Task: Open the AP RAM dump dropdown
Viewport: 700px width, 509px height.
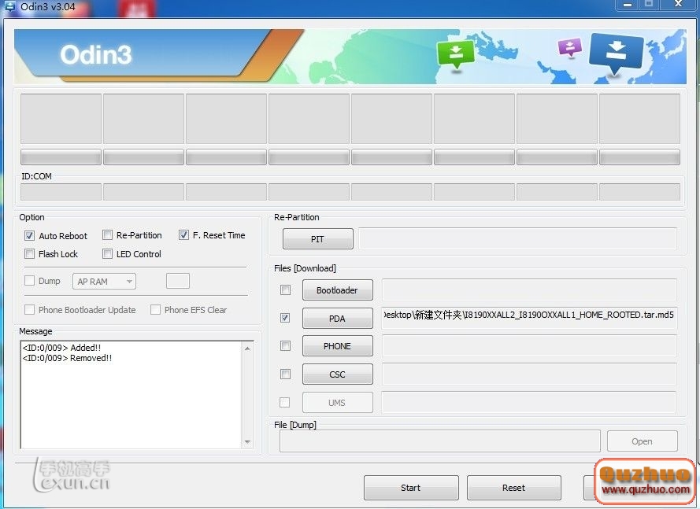Action: (105, 282)
